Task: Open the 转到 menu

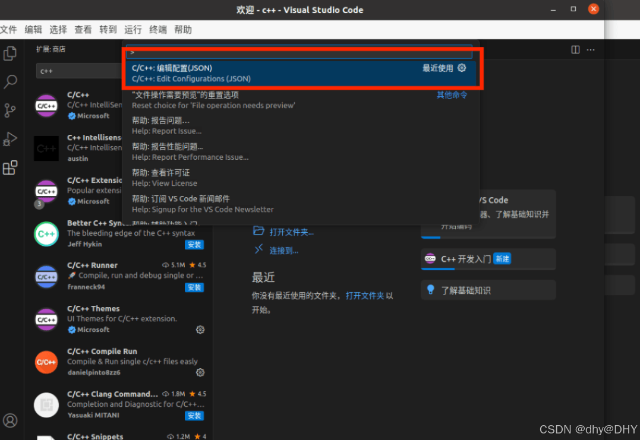Action: [x=108, y=30]
